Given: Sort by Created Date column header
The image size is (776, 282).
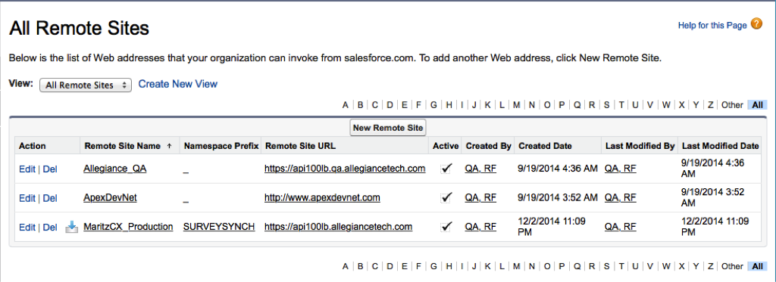Looking at the screenshot, I should [x=545, y=146].
